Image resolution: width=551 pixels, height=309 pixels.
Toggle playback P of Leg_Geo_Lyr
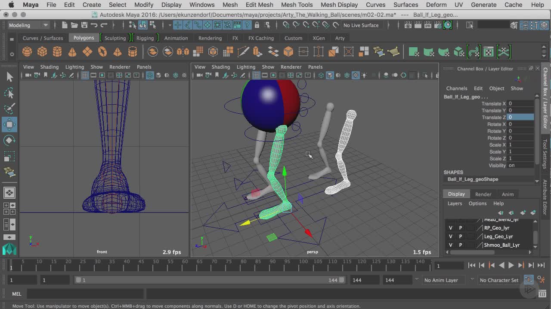(460, 236)
